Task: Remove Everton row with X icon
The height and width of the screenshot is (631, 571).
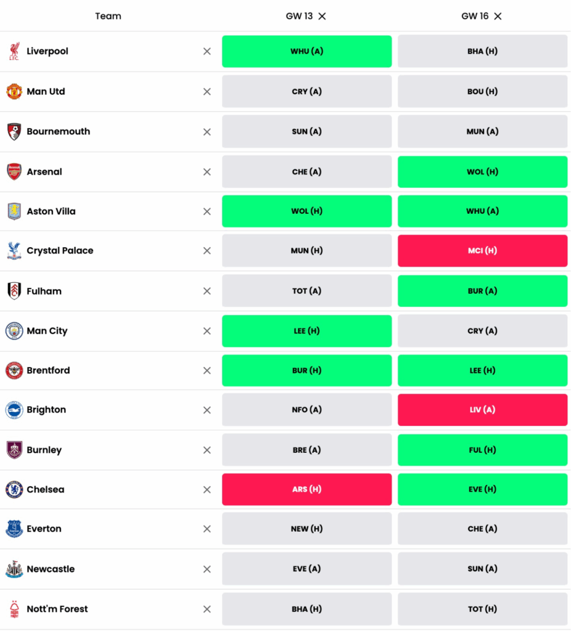Action: 207,529
